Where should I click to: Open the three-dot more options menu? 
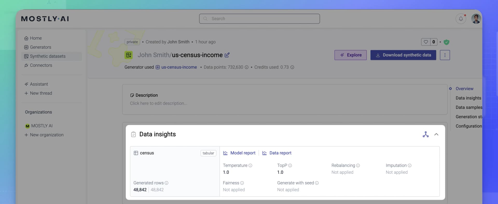[445, 55]
